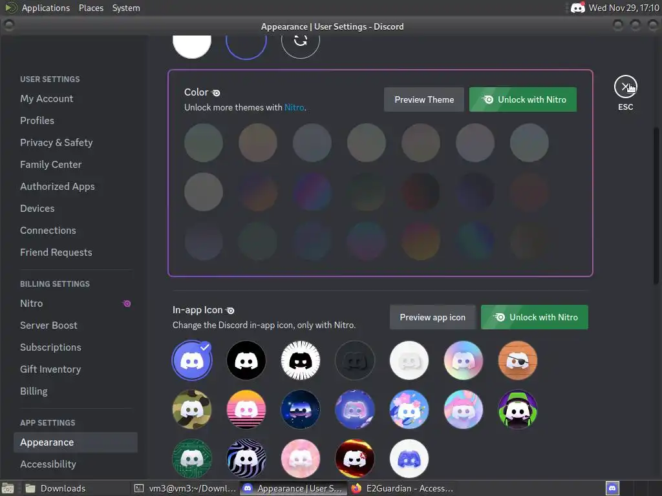Open the desktop show icon in bottom panel
This screenshot has height=496, width=662.
coord(8,488)
